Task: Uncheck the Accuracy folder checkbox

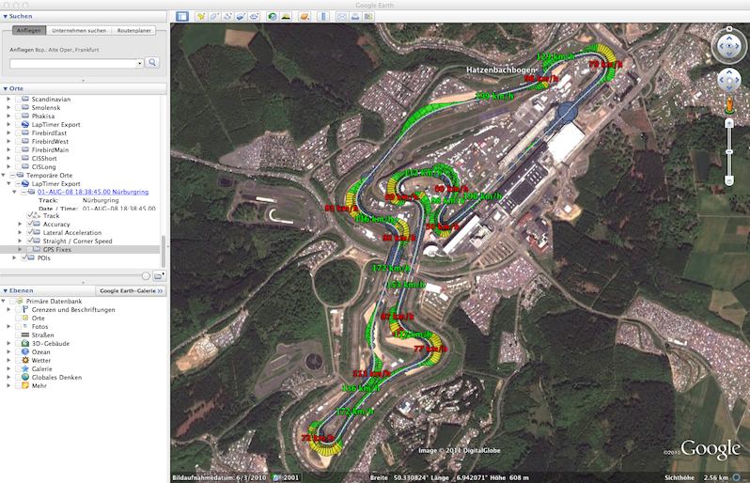Action: (30, 224)
